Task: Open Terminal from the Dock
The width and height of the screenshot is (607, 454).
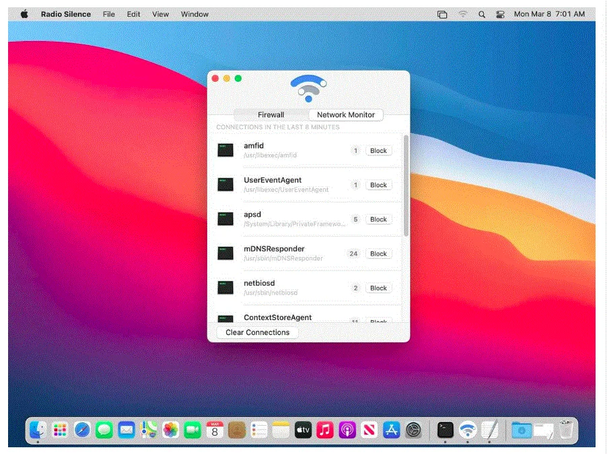Action: click(445, 430)
